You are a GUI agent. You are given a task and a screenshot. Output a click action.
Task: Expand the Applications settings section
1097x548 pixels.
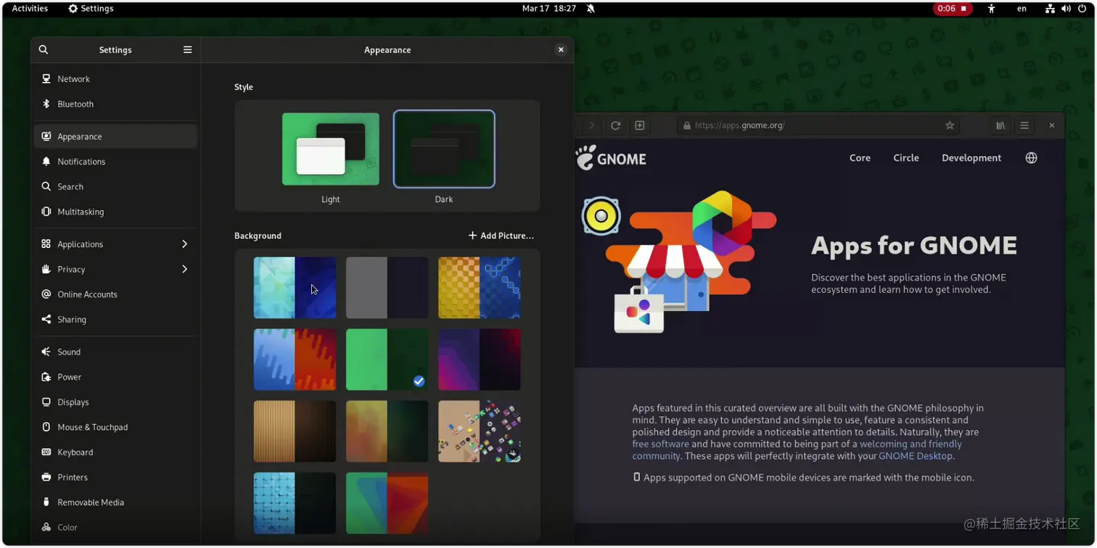coord(115,244)
